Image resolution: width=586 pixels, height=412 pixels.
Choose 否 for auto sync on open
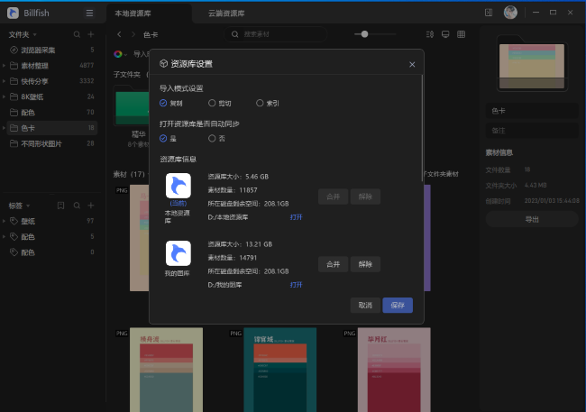212,138
